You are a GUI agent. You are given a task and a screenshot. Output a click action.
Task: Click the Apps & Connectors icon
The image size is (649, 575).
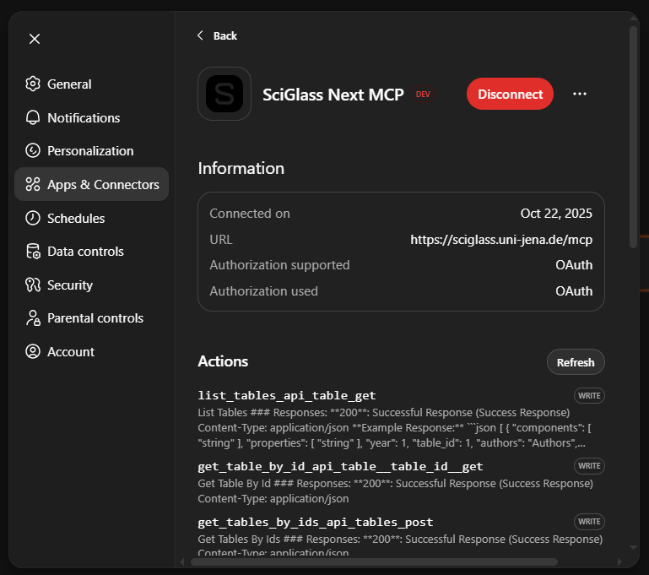(33, 184)
